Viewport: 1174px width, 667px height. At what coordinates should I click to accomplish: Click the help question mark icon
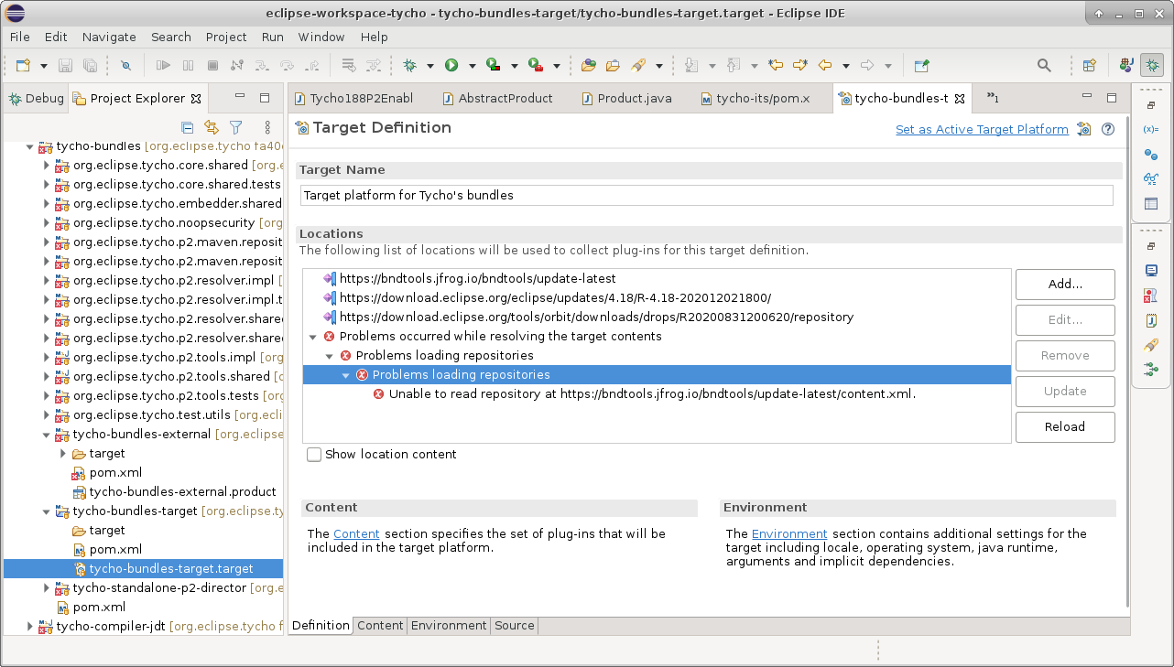[1108, 129]
